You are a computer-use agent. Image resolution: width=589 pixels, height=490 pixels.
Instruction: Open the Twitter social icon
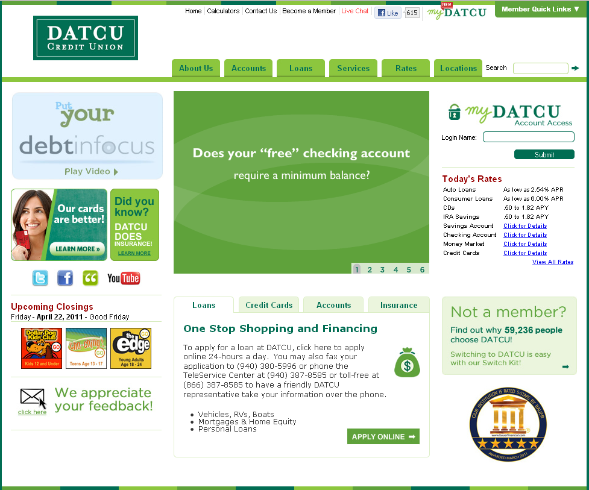(x=40, y=278)
